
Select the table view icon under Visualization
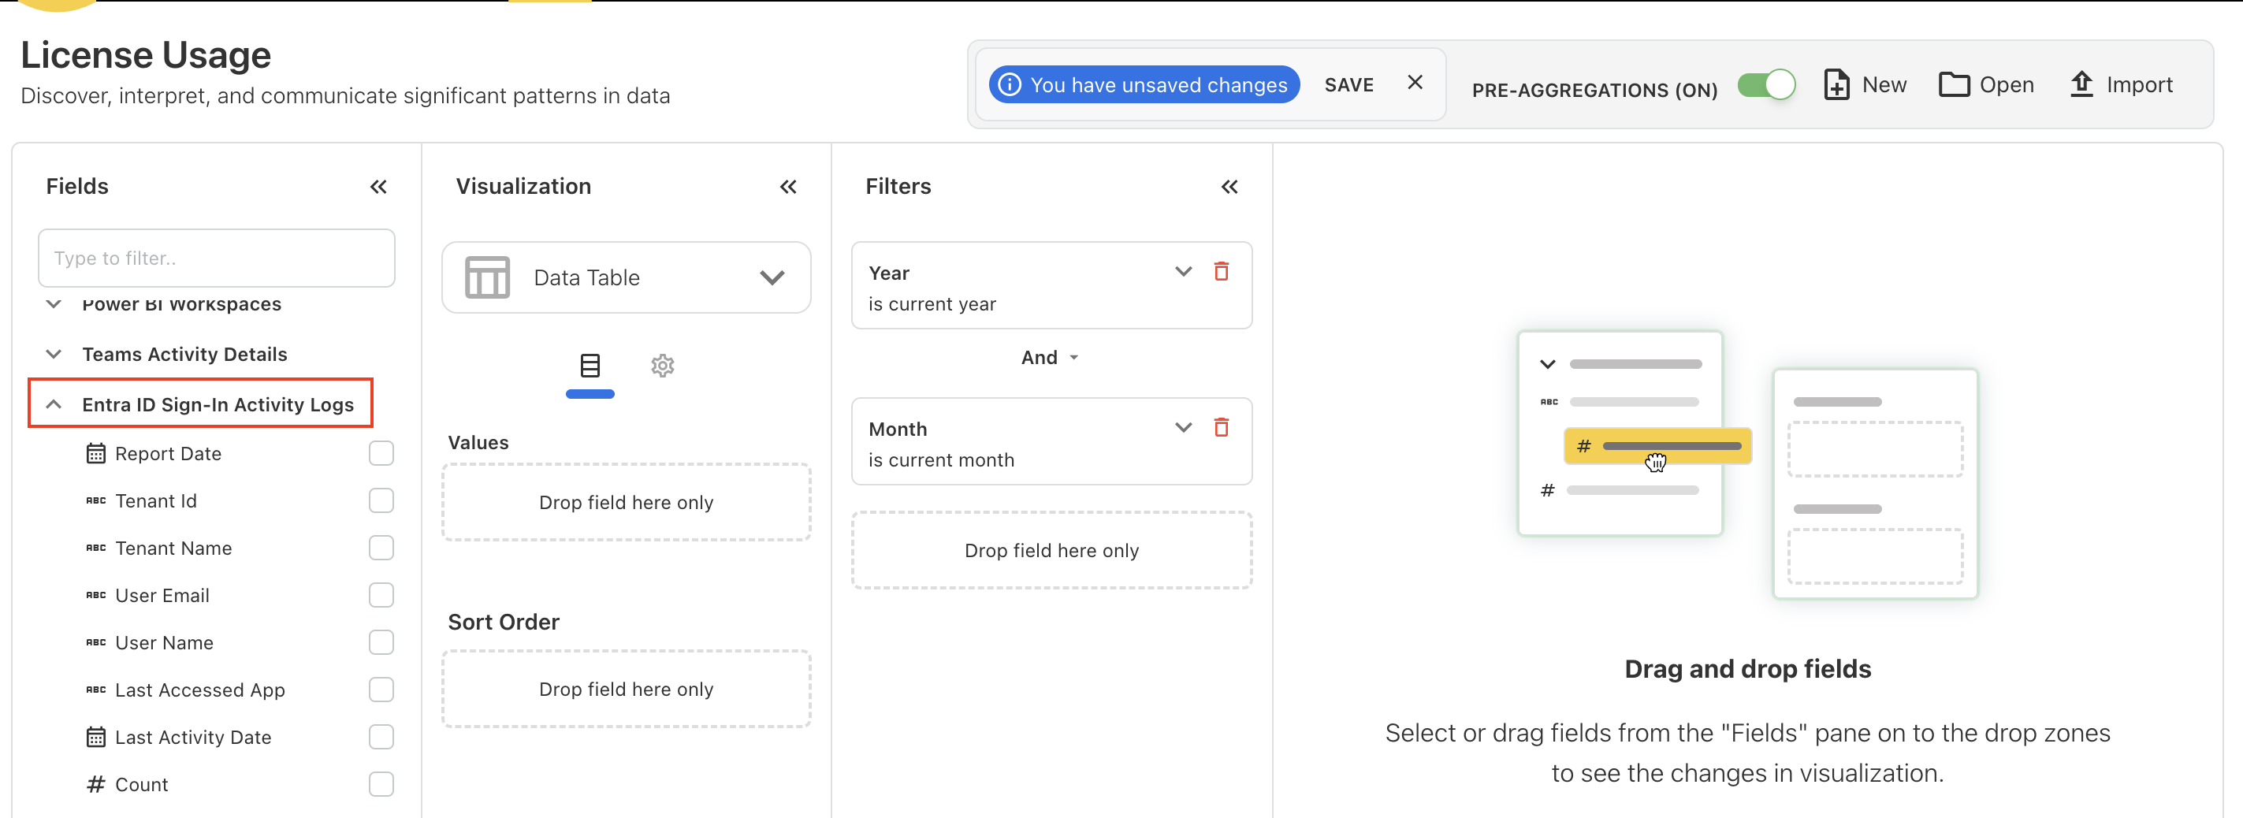590,366
